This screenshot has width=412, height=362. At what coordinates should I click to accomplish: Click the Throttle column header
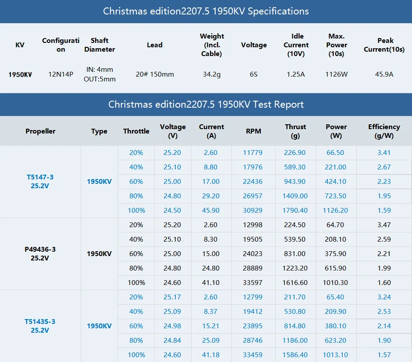tap(136, 131)
